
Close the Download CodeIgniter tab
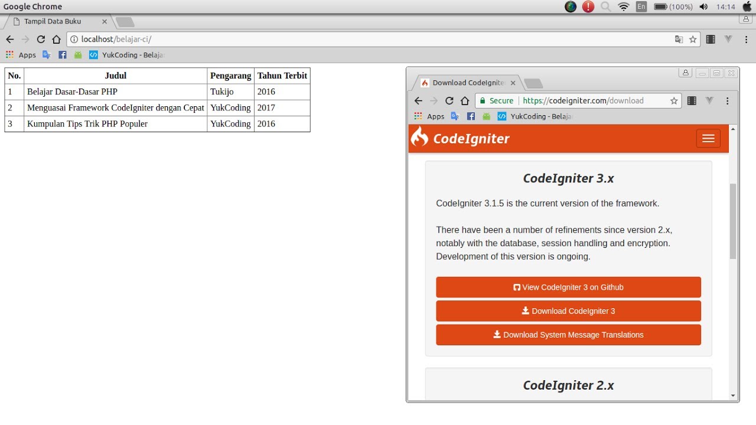513,83
